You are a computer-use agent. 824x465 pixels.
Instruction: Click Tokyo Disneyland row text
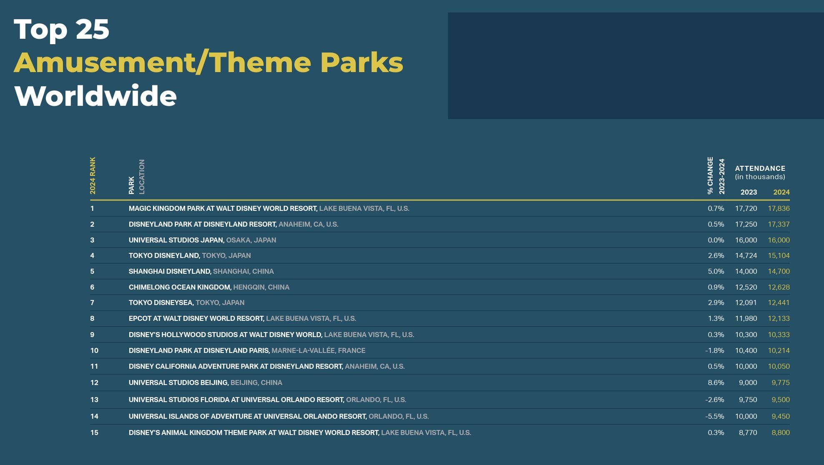pos(164,255)
